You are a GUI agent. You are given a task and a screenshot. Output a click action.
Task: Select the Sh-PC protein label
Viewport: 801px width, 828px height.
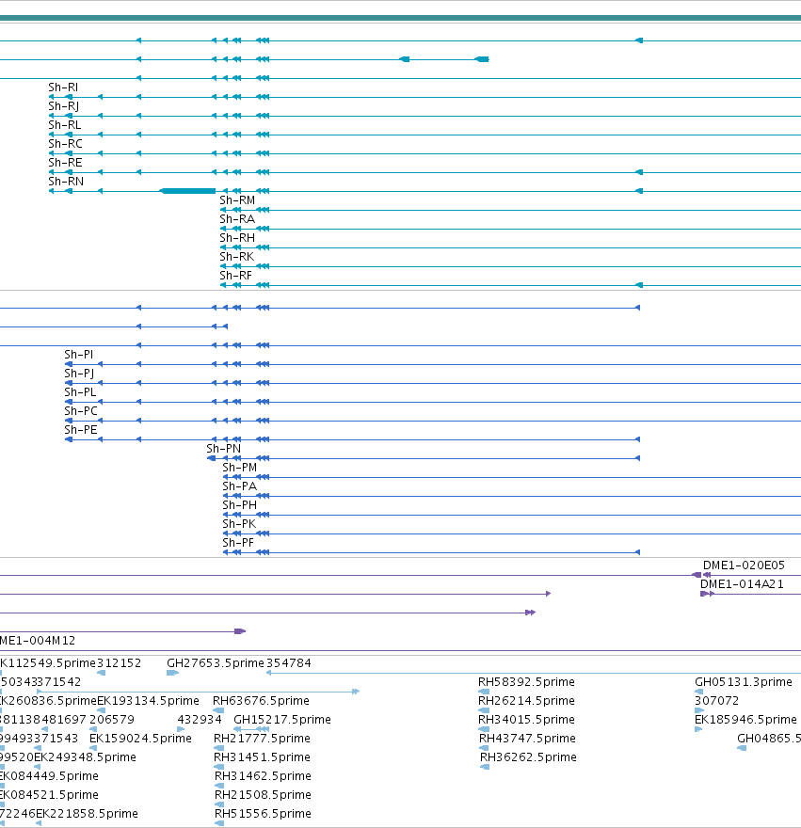(x=81, y=411)
